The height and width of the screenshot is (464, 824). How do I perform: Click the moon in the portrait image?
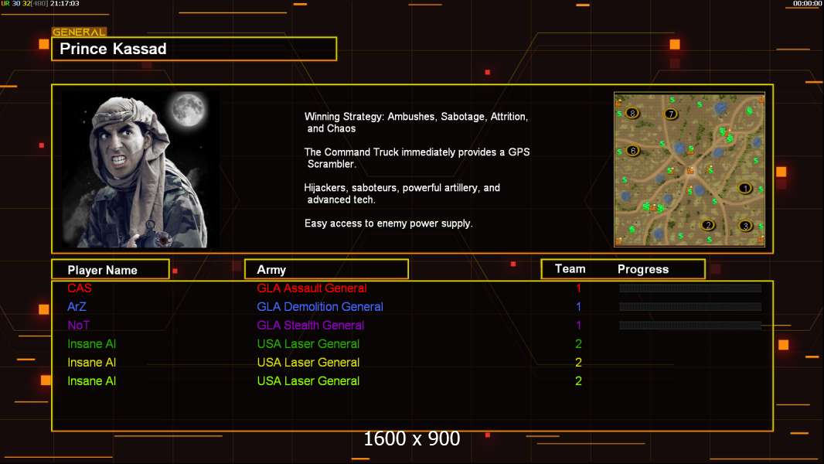pos(188,109)
